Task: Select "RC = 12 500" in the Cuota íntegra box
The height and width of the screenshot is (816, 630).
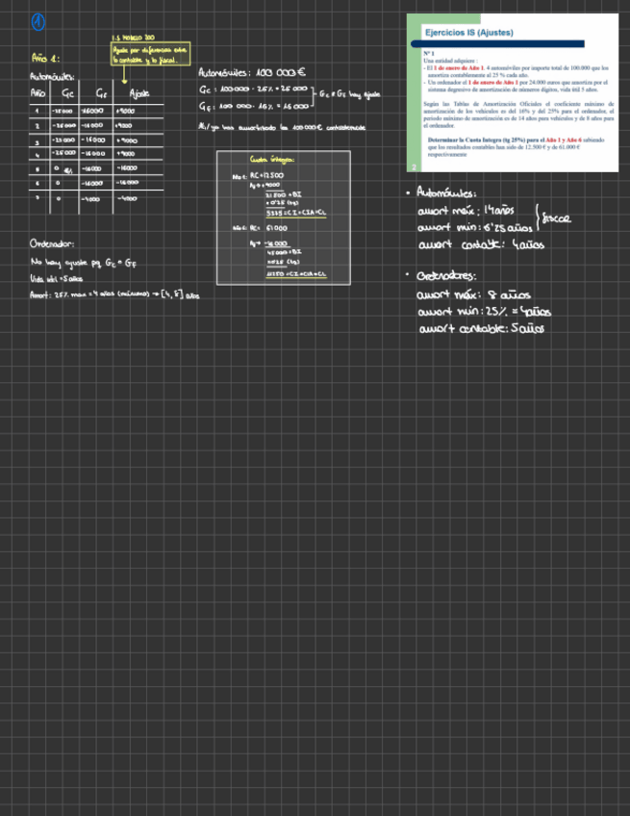Action: [266, 175]
